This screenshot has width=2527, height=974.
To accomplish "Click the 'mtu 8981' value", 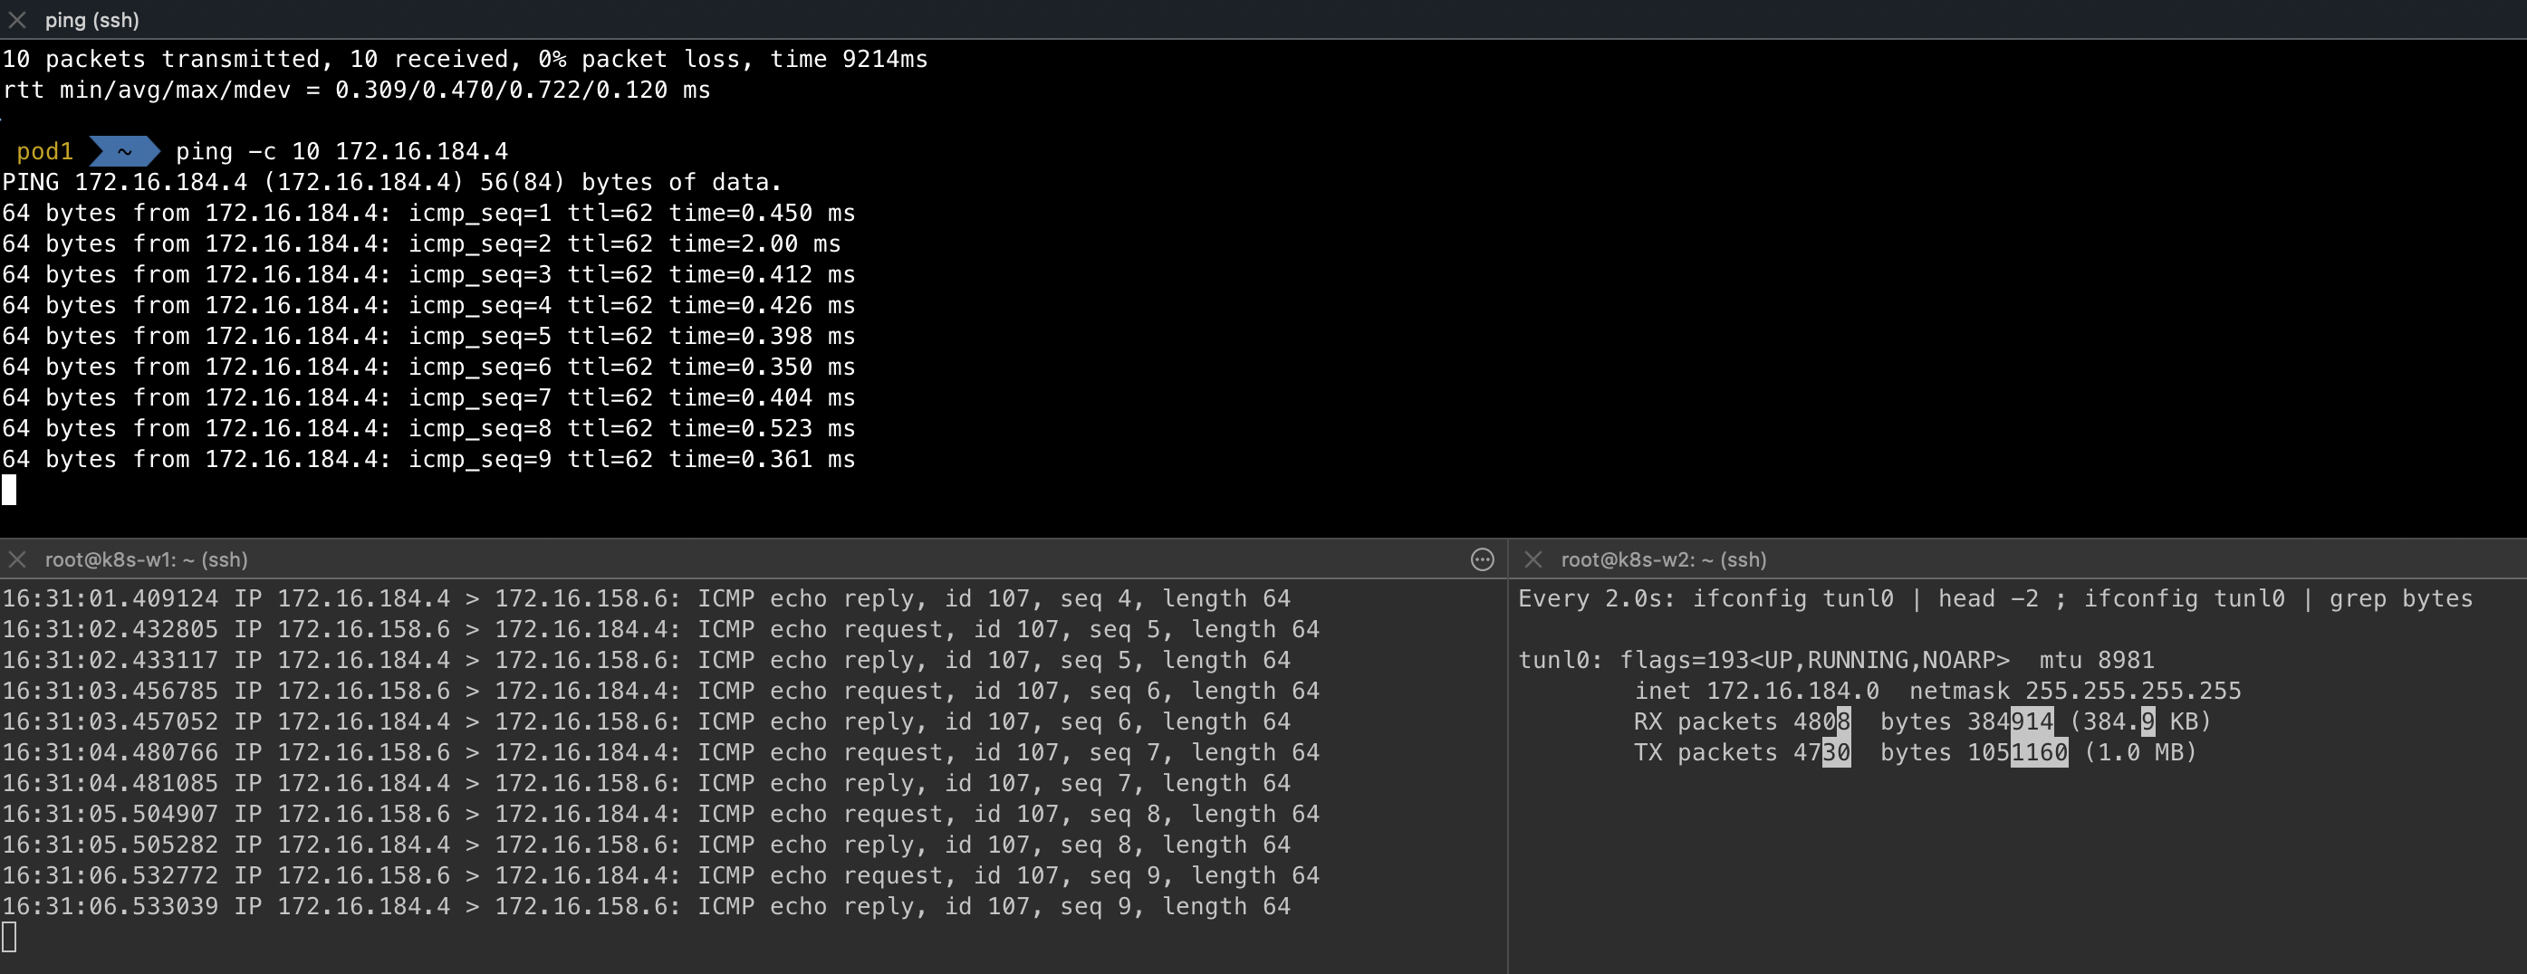I will click(x=2097, y=660).
